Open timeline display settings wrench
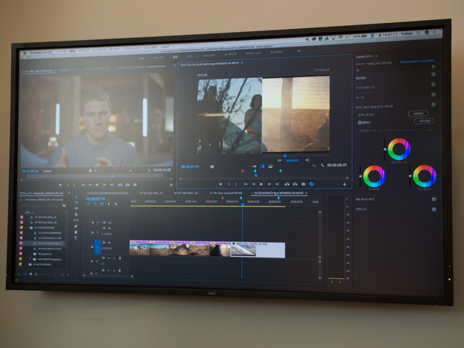The width and height of the screenshot is (464, 348). (116, 204)
